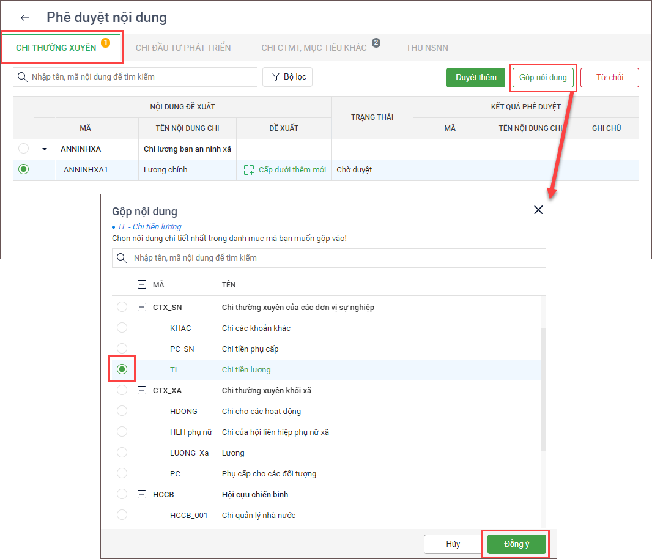Image resolution: width=652 pixels, height=559 pixels.
Task: Click the search magnifier icon in the main toolbar
Action: [23, 77]
